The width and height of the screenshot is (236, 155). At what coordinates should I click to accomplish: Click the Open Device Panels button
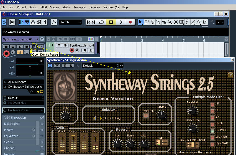(x=34, y=46)
